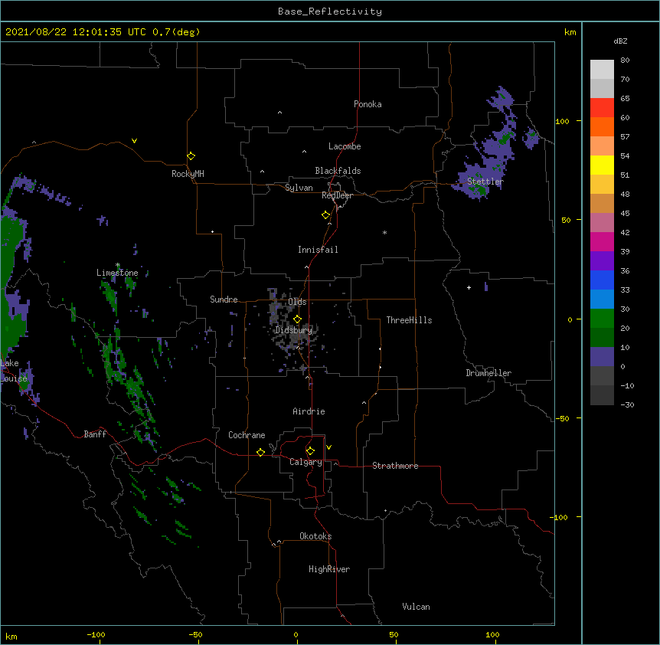Click the Stettler city label

485,182
